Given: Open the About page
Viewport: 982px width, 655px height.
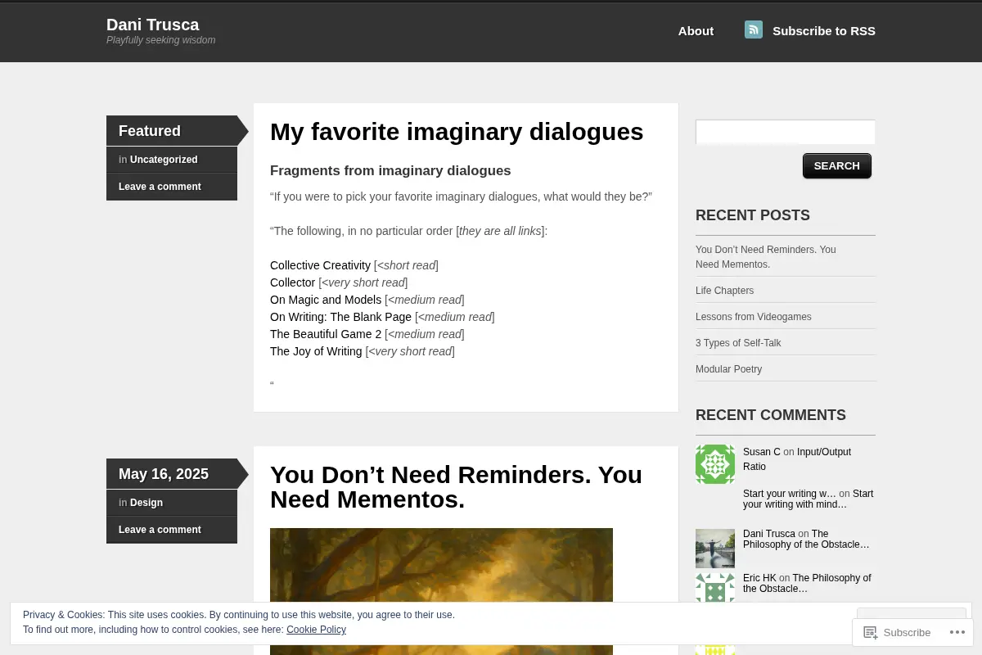Looking at the screenshot, I should [696, 31].
